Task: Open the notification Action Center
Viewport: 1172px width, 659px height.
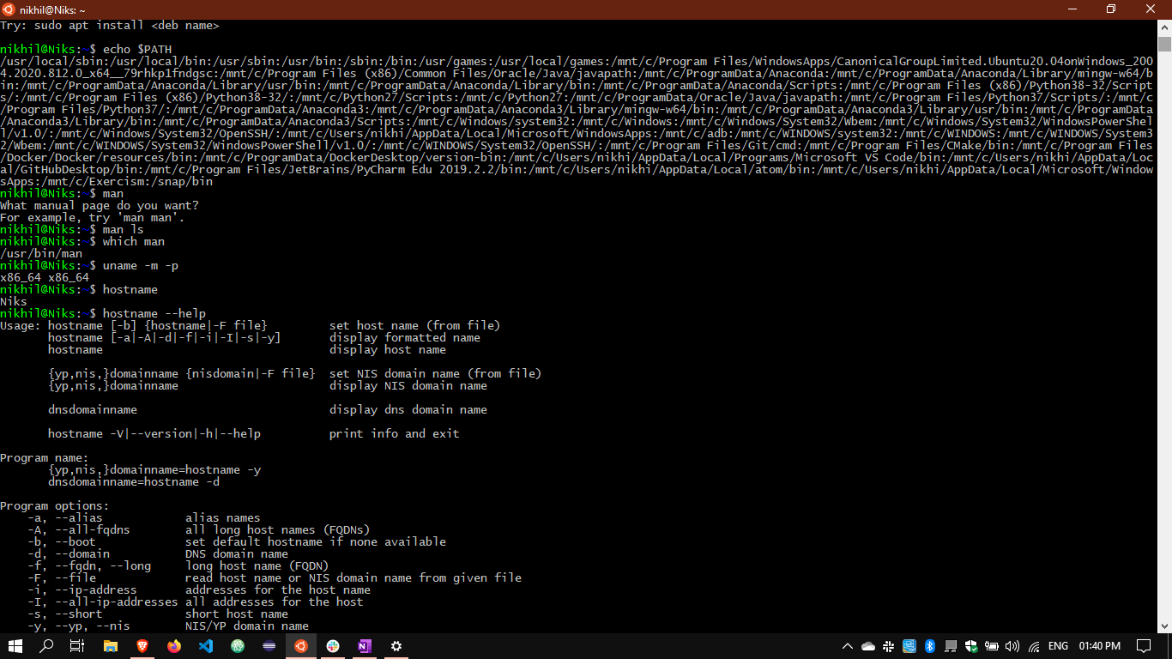Action: 1144,646
